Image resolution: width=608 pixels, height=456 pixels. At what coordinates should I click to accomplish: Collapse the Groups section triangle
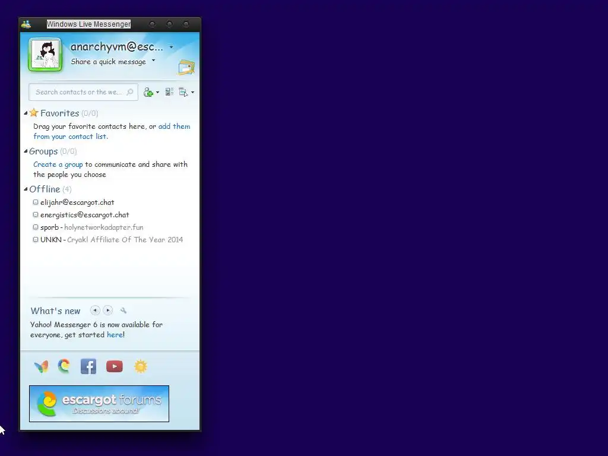tap(26, 151)
